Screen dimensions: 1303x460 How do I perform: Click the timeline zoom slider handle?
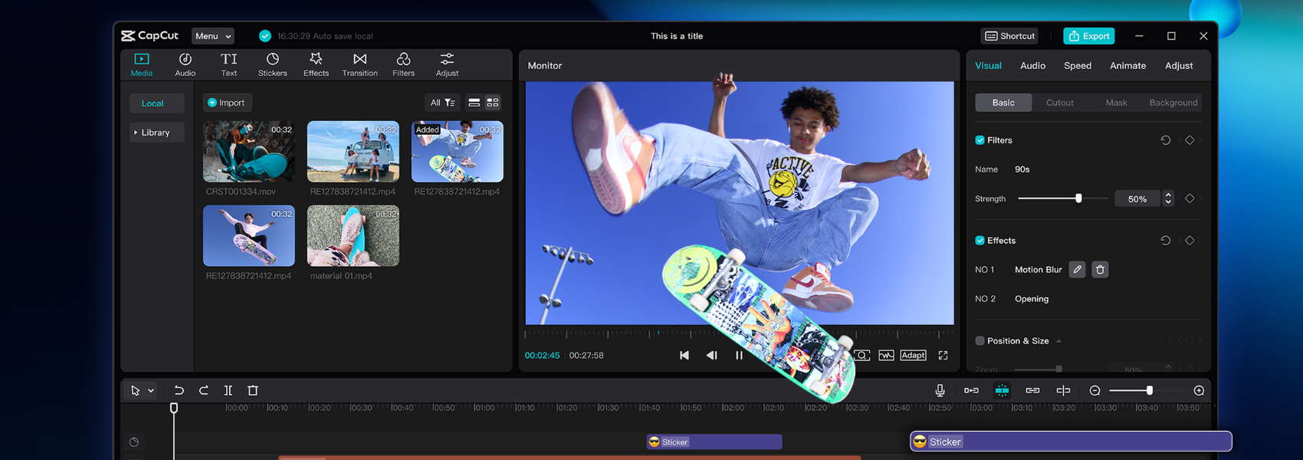[1149, 390]
